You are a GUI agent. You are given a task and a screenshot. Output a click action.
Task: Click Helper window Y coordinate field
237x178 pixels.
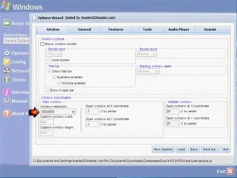pyautogui.click(x=173, y=123)
